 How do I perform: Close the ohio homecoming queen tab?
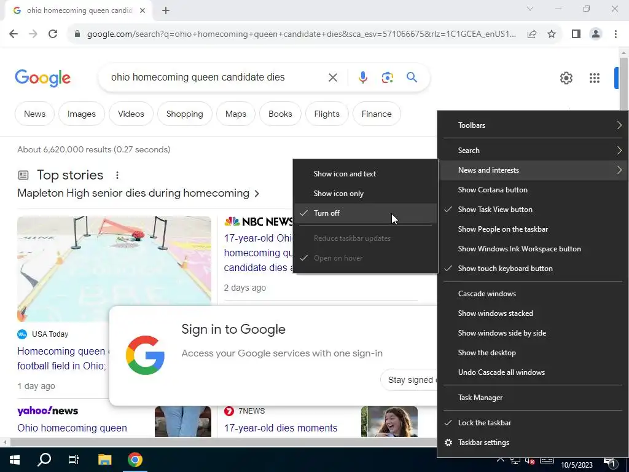click(x=143, y=10)
